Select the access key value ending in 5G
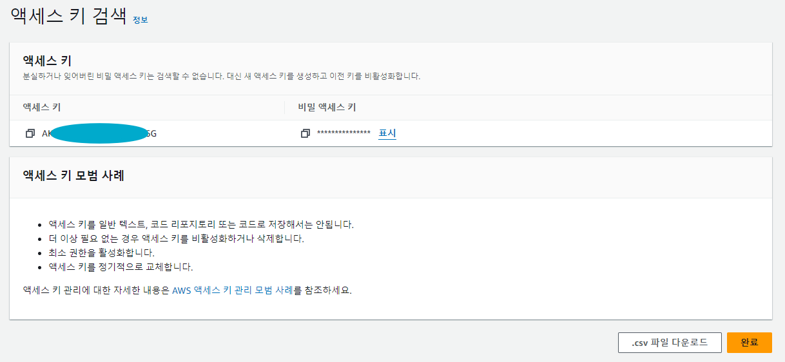 (x=99, y=134)
